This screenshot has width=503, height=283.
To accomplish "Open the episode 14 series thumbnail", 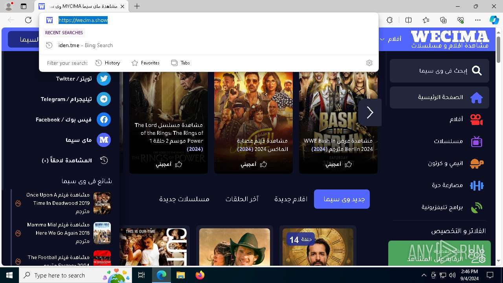I will (x=318, y=247).
